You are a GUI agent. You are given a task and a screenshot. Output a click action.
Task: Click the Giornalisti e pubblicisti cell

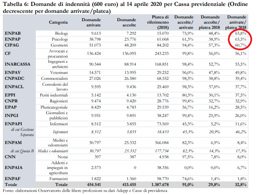58,115
